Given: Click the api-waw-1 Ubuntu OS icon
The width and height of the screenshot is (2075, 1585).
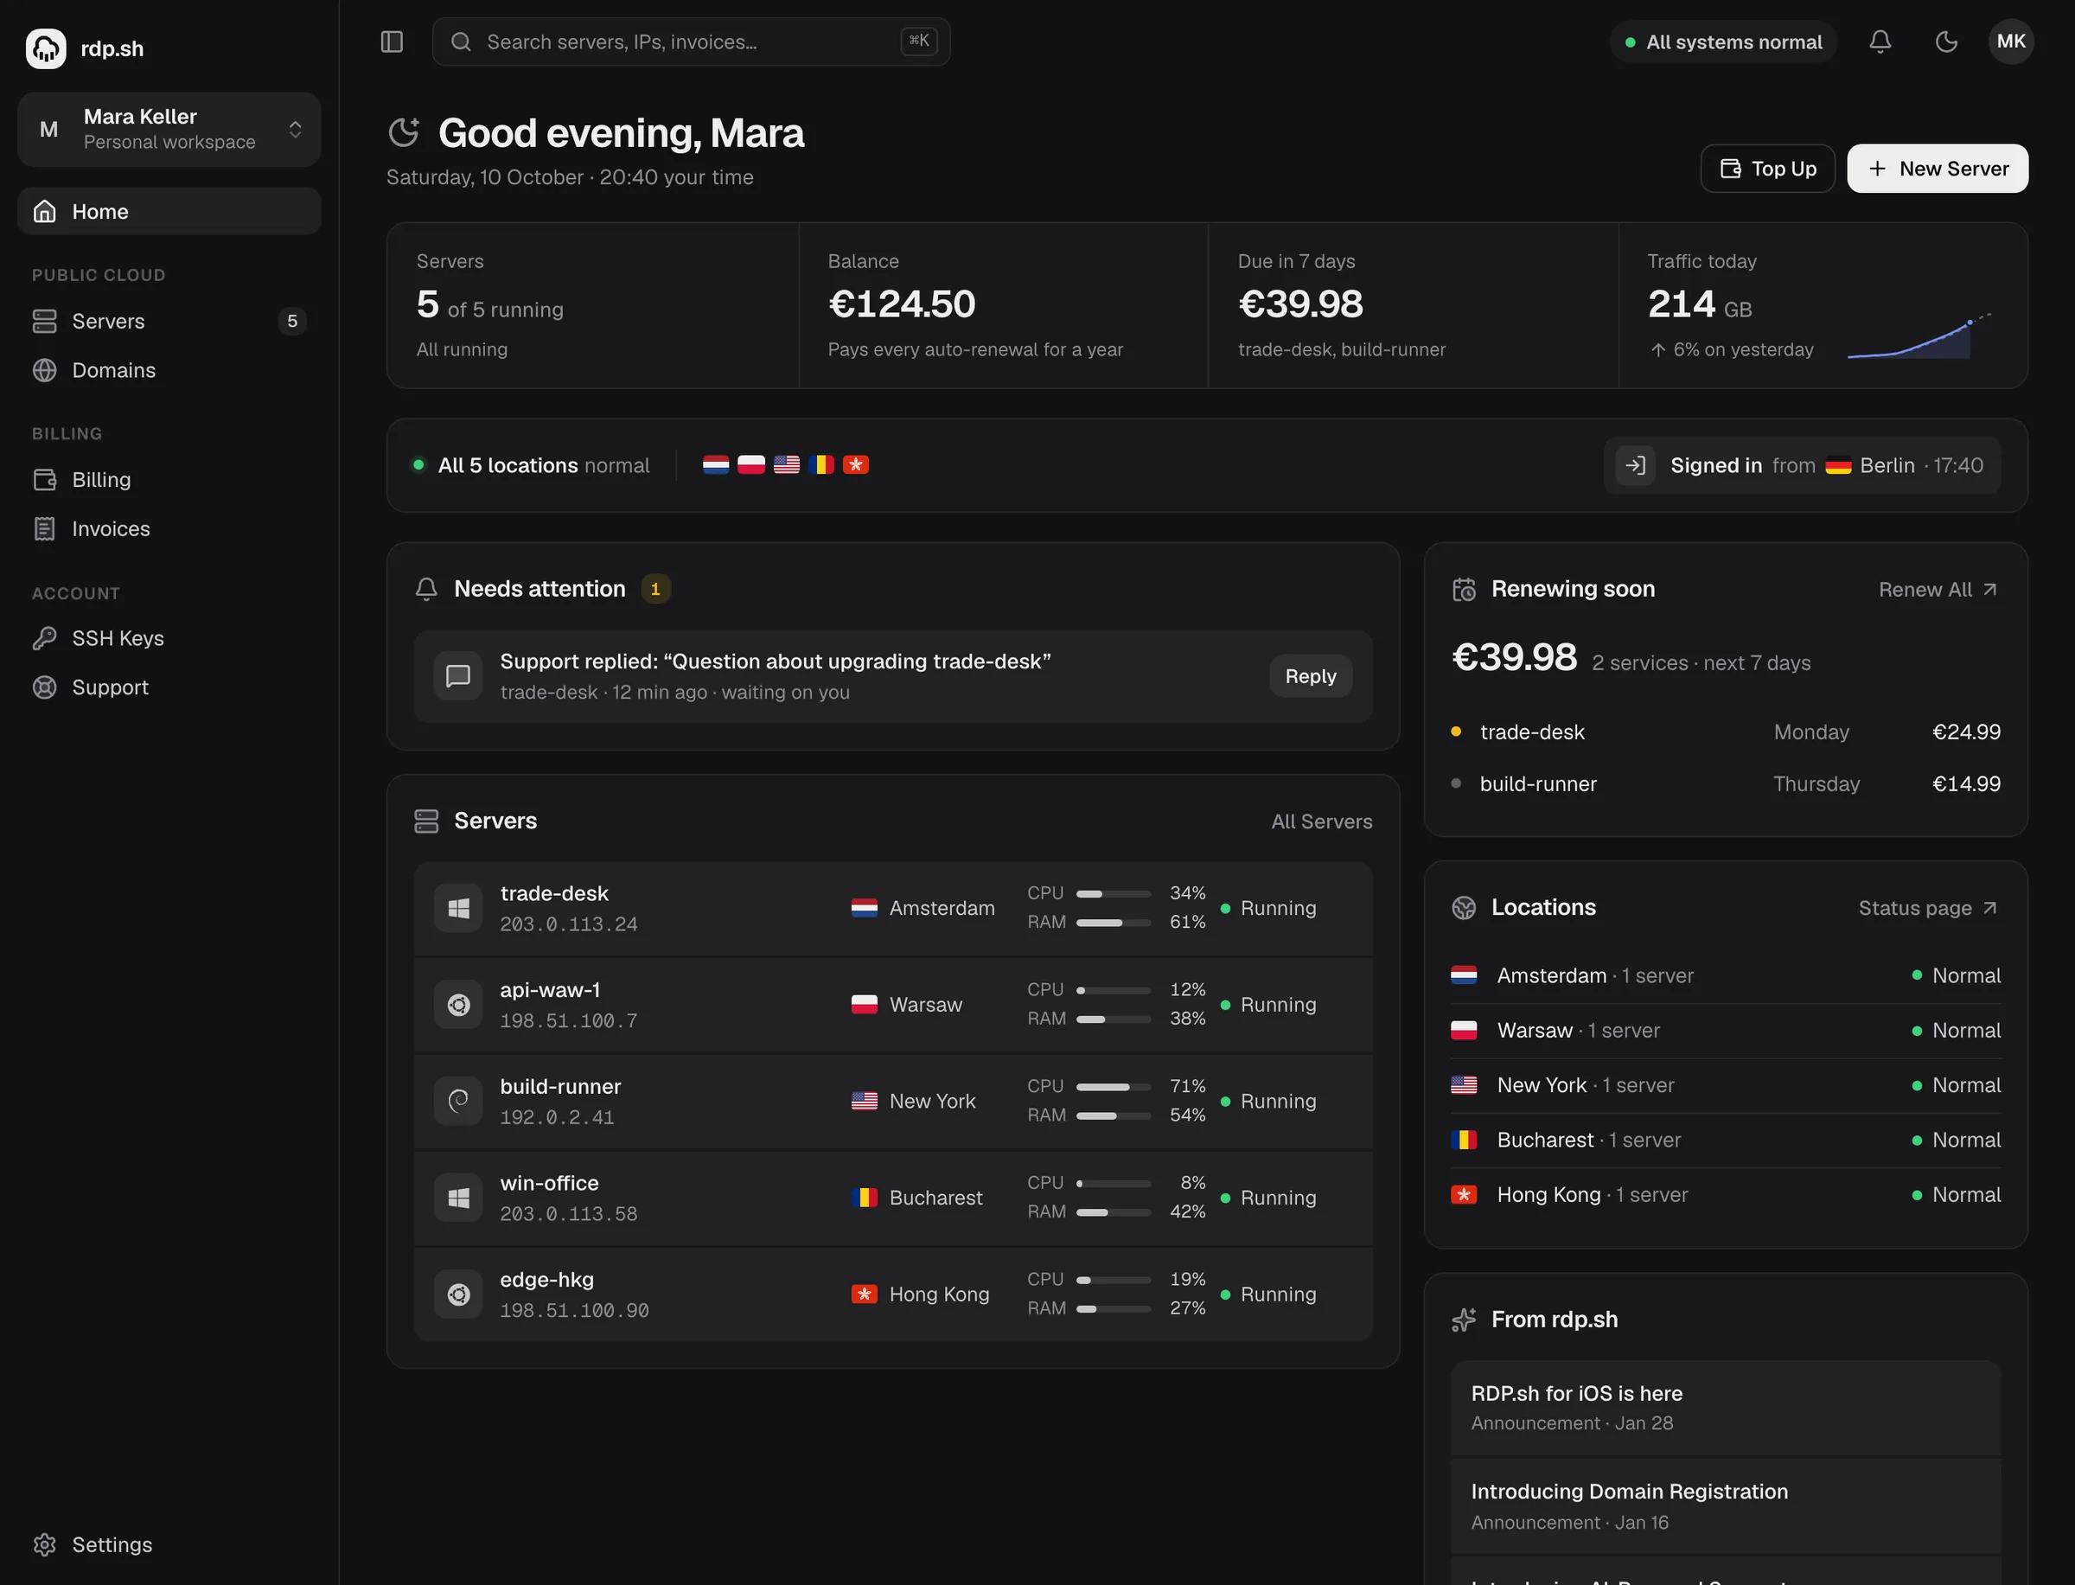Looking at the screenshot, I should click(457, 1005).
